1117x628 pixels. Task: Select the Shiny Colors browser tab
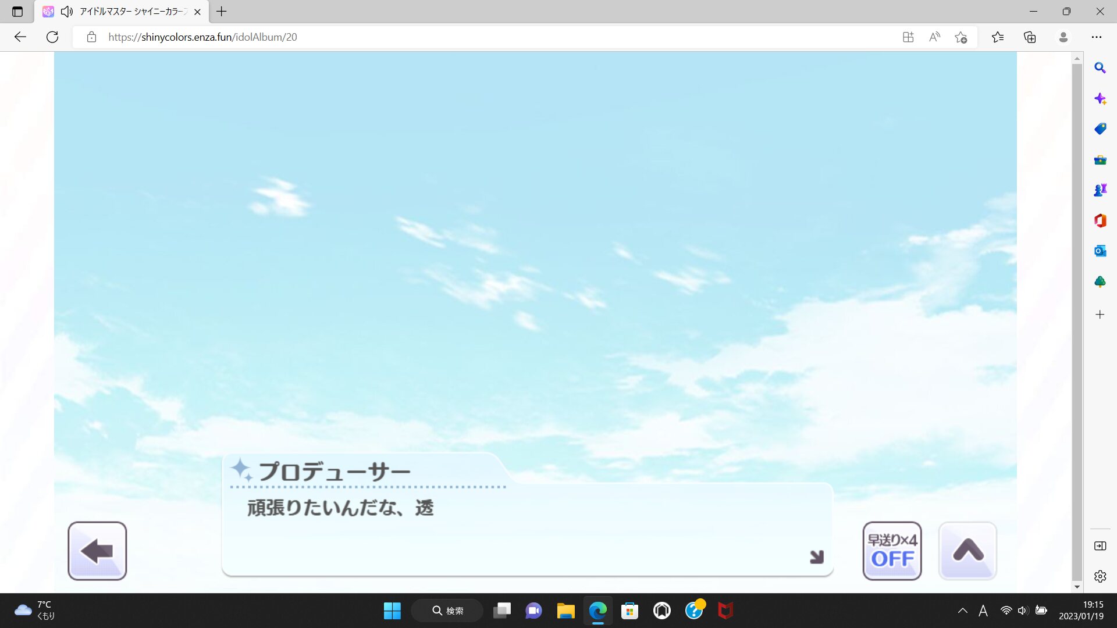[x=133, y=12]
